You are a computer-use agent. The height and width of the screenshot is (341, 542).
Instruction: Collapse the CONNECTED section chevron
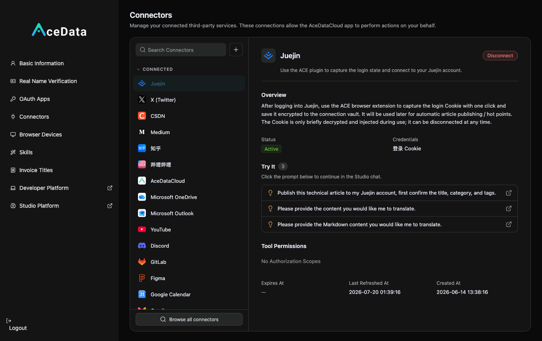[138, 69]
